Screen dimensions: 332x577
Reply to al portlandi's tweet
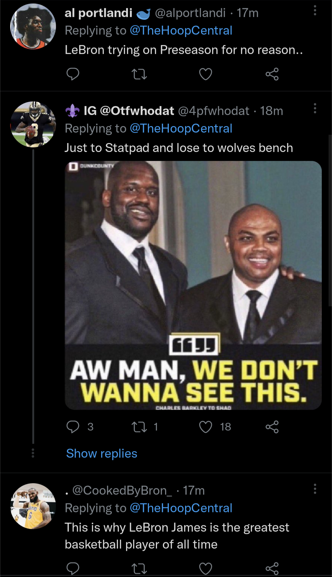coord(73,74)
